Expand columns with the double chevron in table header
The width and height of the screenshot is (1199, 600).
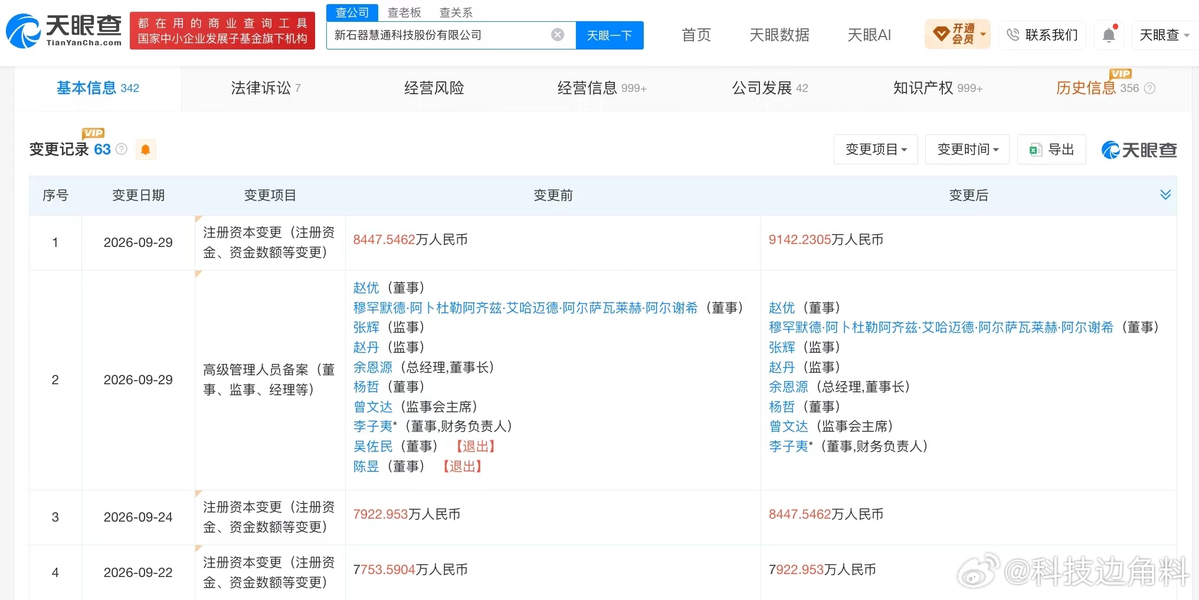tap(1165, 194)
